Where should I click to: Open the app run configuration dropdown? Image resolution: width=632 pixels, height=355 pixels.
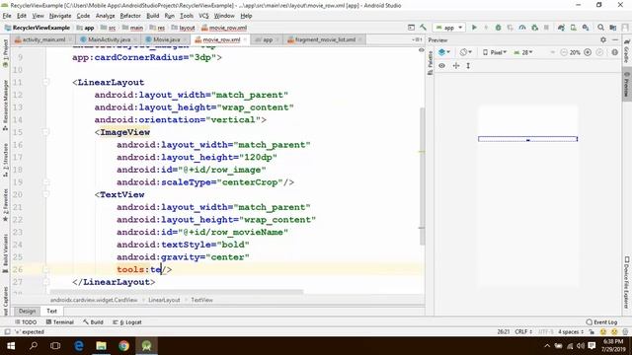(449, 28)
